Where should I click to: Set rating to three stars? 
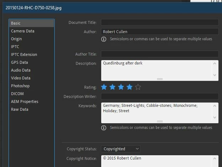[121, 87]
